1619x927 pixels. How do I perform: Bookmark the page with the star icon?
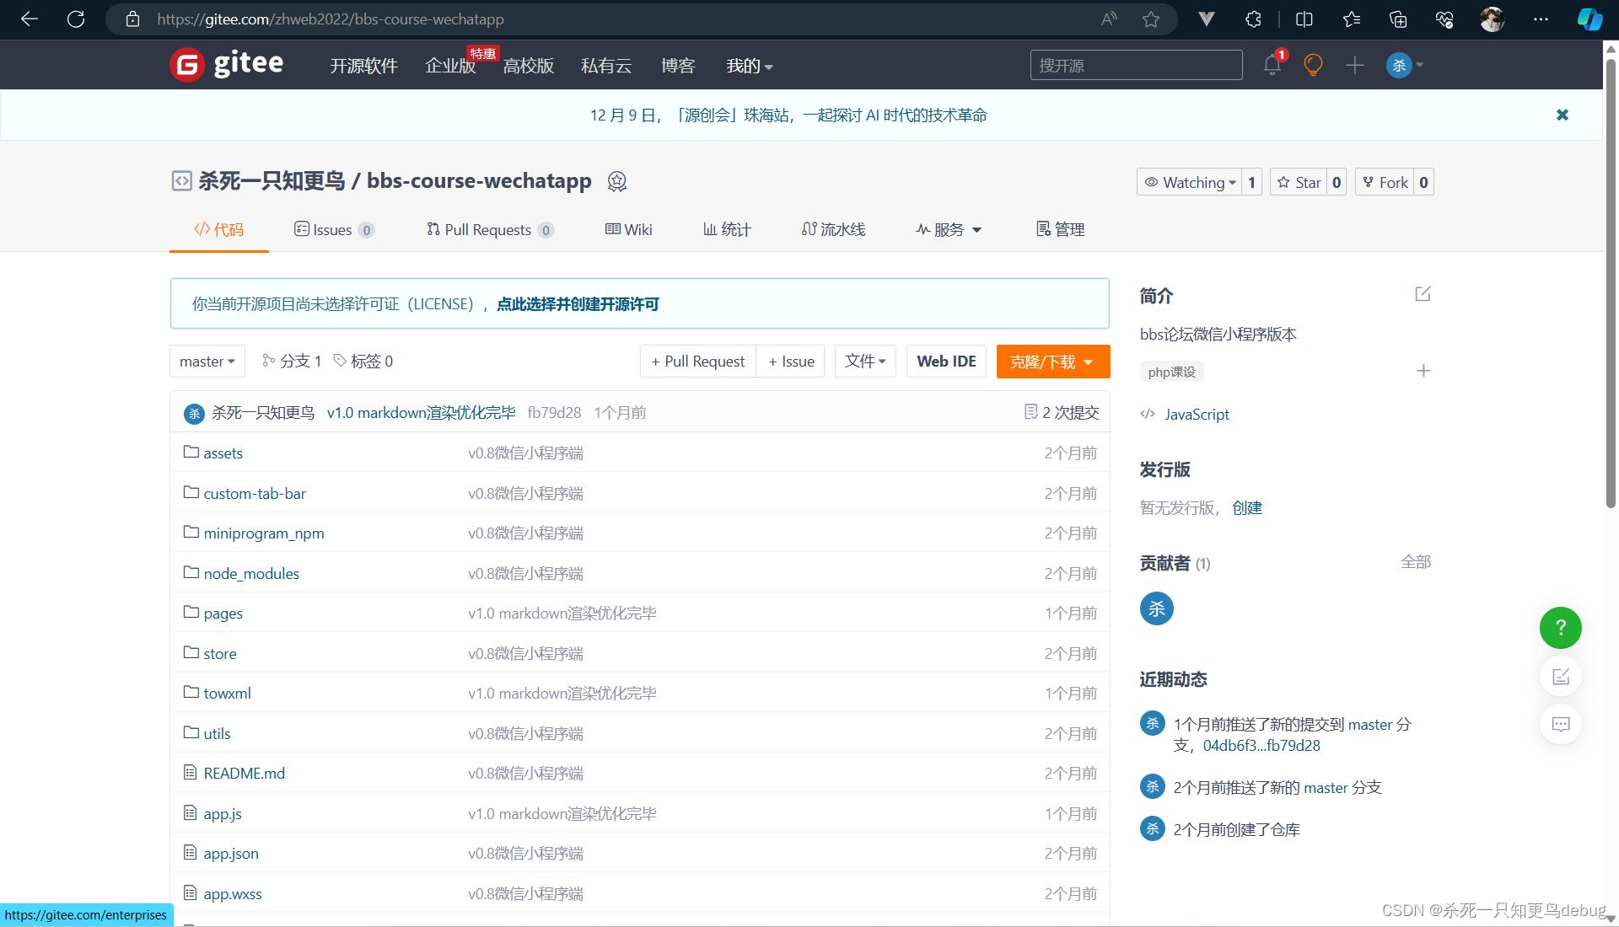1151,19
